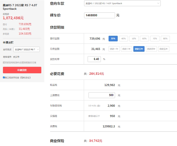Set the down payment to 60%
This screenshot has height=146, width=177.
(x=144, y=38)
